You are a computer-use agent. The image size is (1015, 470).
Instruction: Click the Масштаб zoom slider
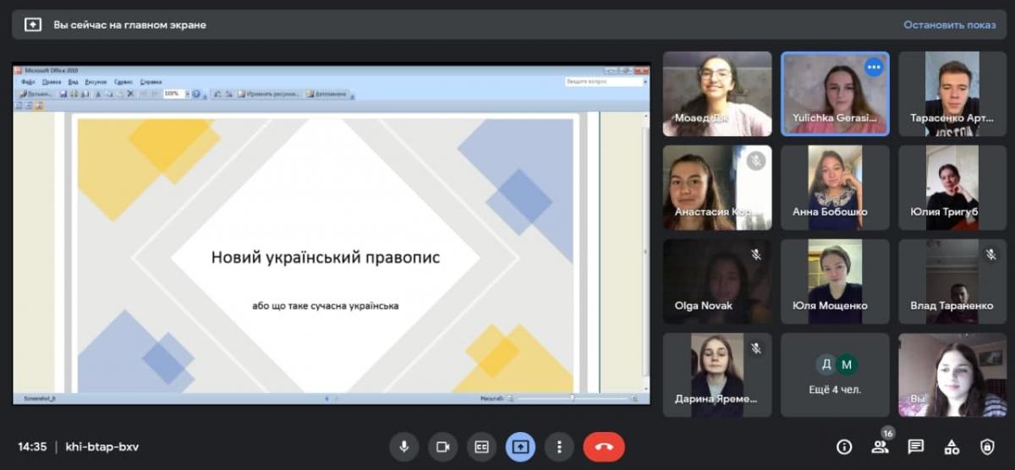click(x=573, y=397)
